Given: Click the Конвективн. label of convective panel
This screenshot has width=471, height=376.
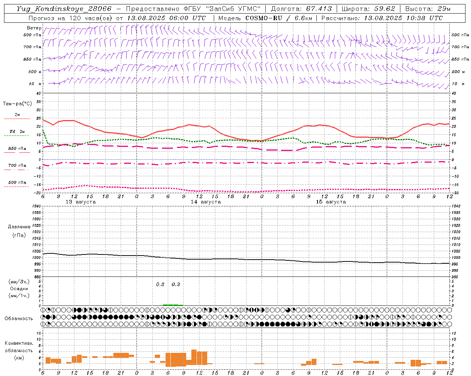Looking at the screenshot, I should tap(19, 343).
